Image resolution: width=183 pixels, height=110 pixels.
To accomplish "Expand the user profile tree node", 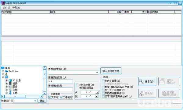I will [3, 74].
